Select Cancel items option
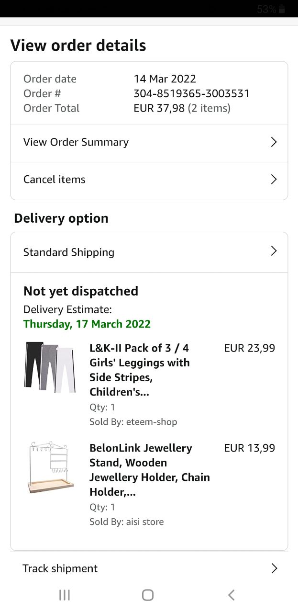Viewport: 298px width, 613px height. (55, 180)
